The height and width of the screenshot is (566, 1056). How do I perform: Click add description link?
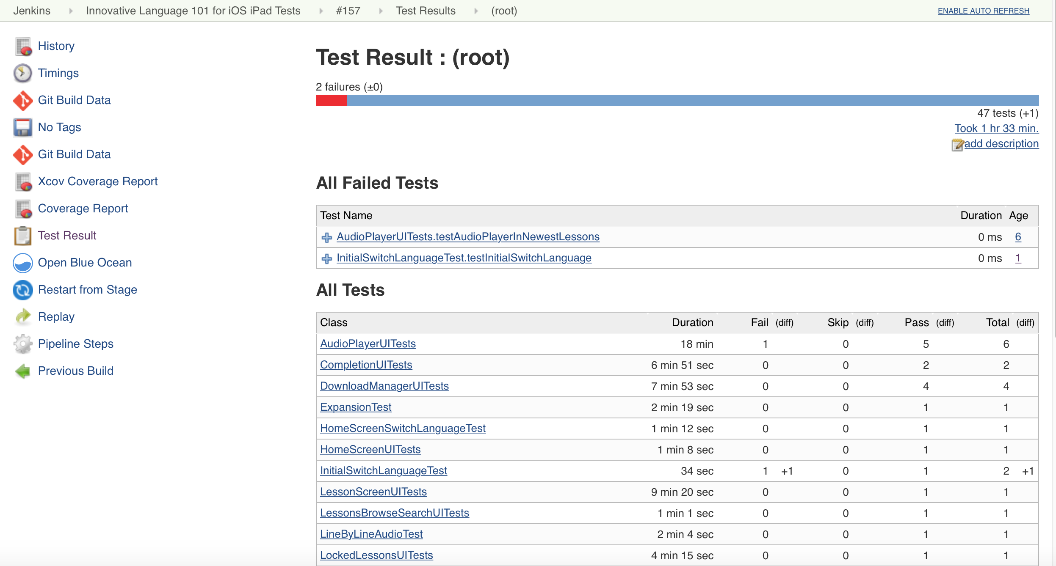[x=1001, y=144]
